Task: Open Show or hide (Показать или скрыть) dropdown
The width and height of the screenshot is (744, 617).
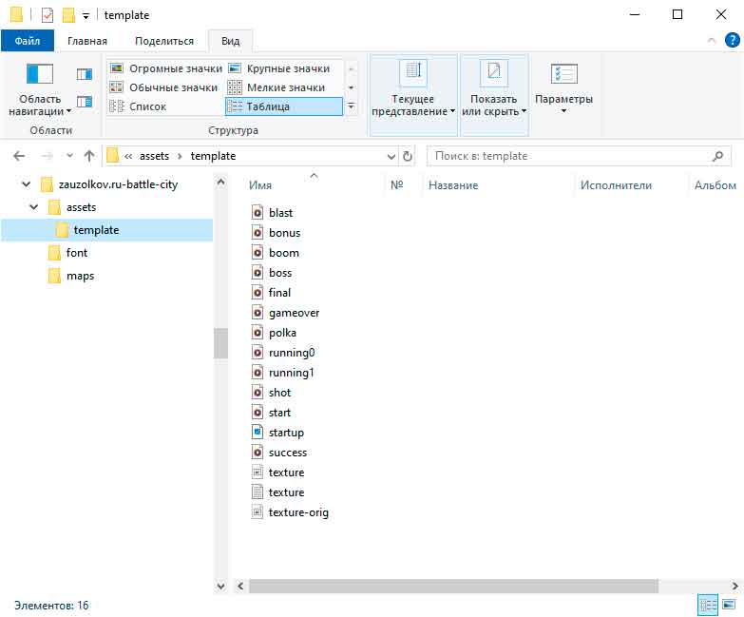Action: point(494,94)
